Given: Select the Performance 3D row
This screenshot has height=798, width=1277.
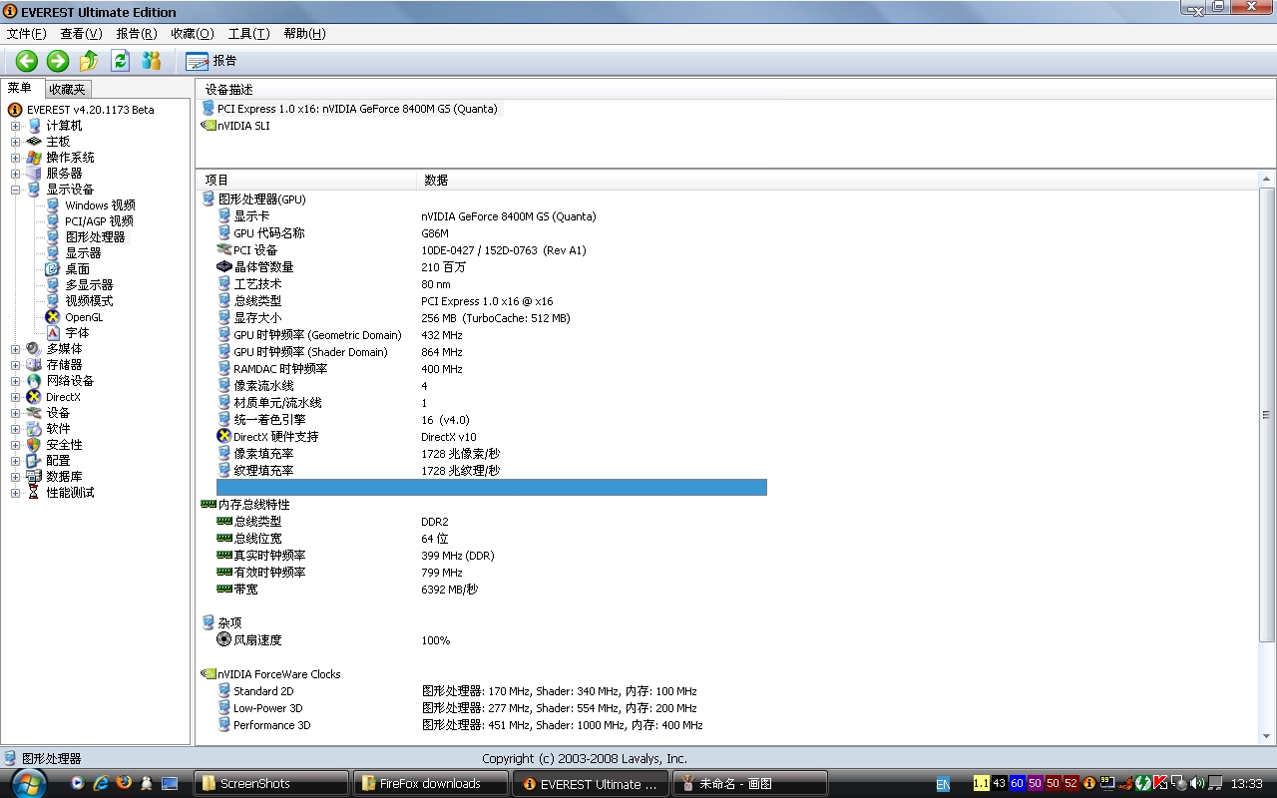Looking at the screenshot, I should point(492,725).
